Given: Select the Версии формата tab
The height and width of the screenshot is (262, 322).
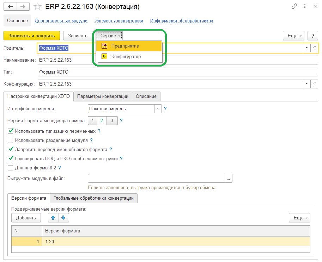Looking at the screenshot, I should [29, 198].
